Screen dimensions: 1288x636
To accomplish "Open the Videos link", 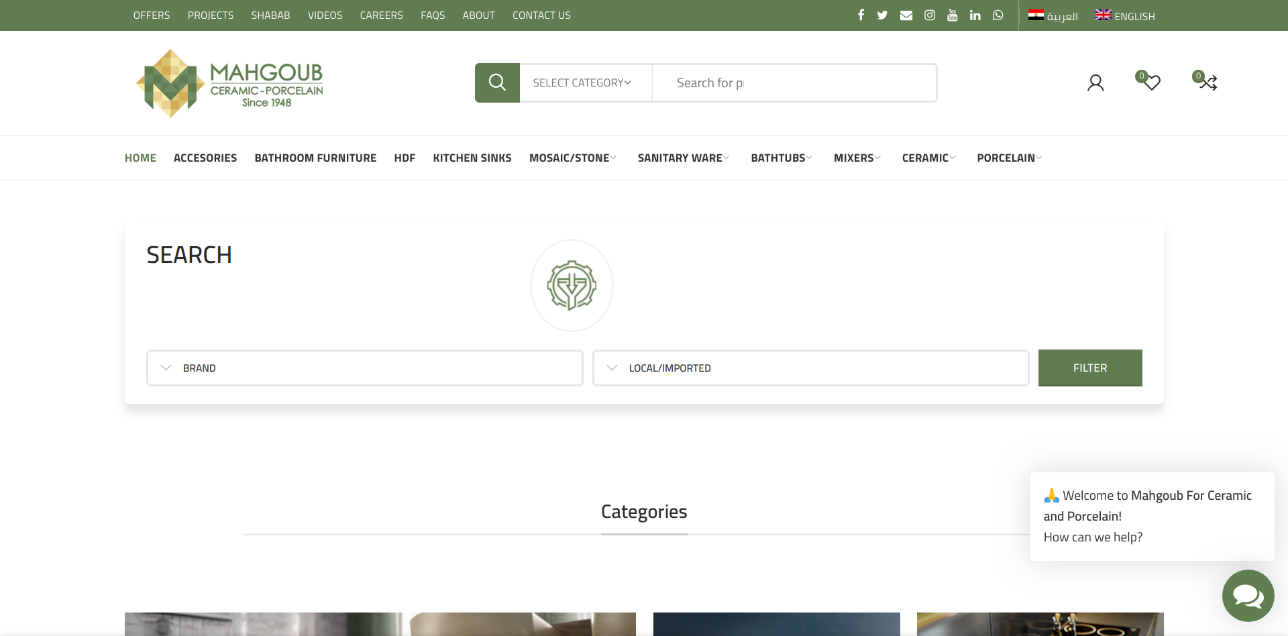I will coord(325,15).
